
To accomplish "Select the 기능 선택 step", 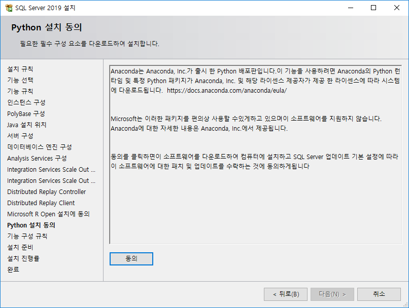I will click(20, 80).
